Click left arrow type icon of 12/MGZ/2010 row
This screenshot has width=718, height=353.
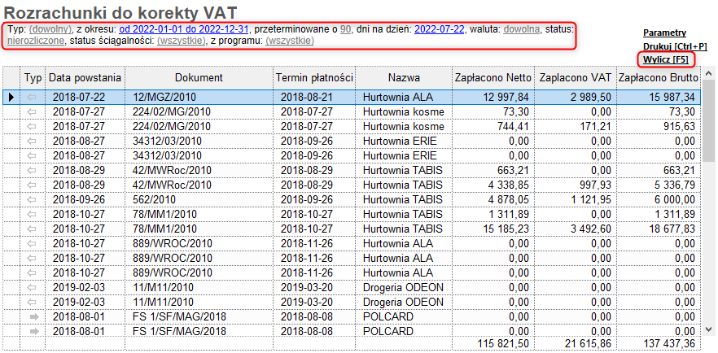point(32,97)
